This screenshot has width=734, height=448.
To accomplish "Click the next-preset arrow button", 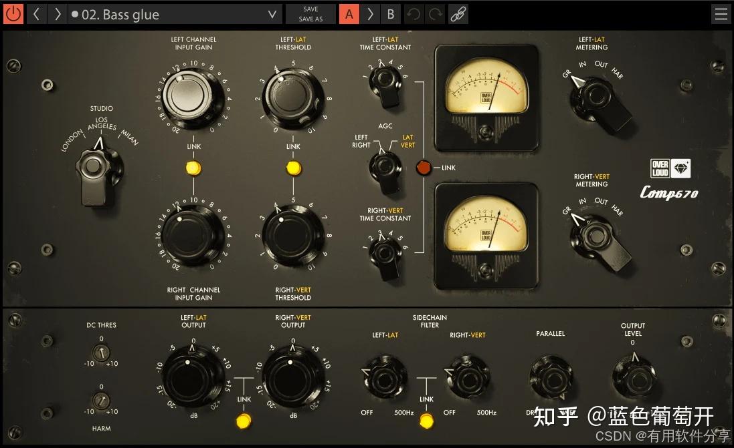I will click(x=58, y=13).
